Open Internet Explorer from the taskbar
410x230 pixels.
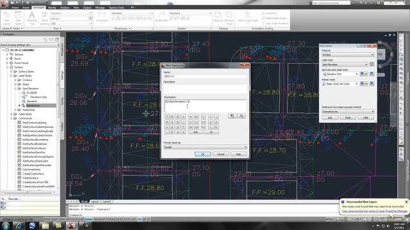pos(19,226)
